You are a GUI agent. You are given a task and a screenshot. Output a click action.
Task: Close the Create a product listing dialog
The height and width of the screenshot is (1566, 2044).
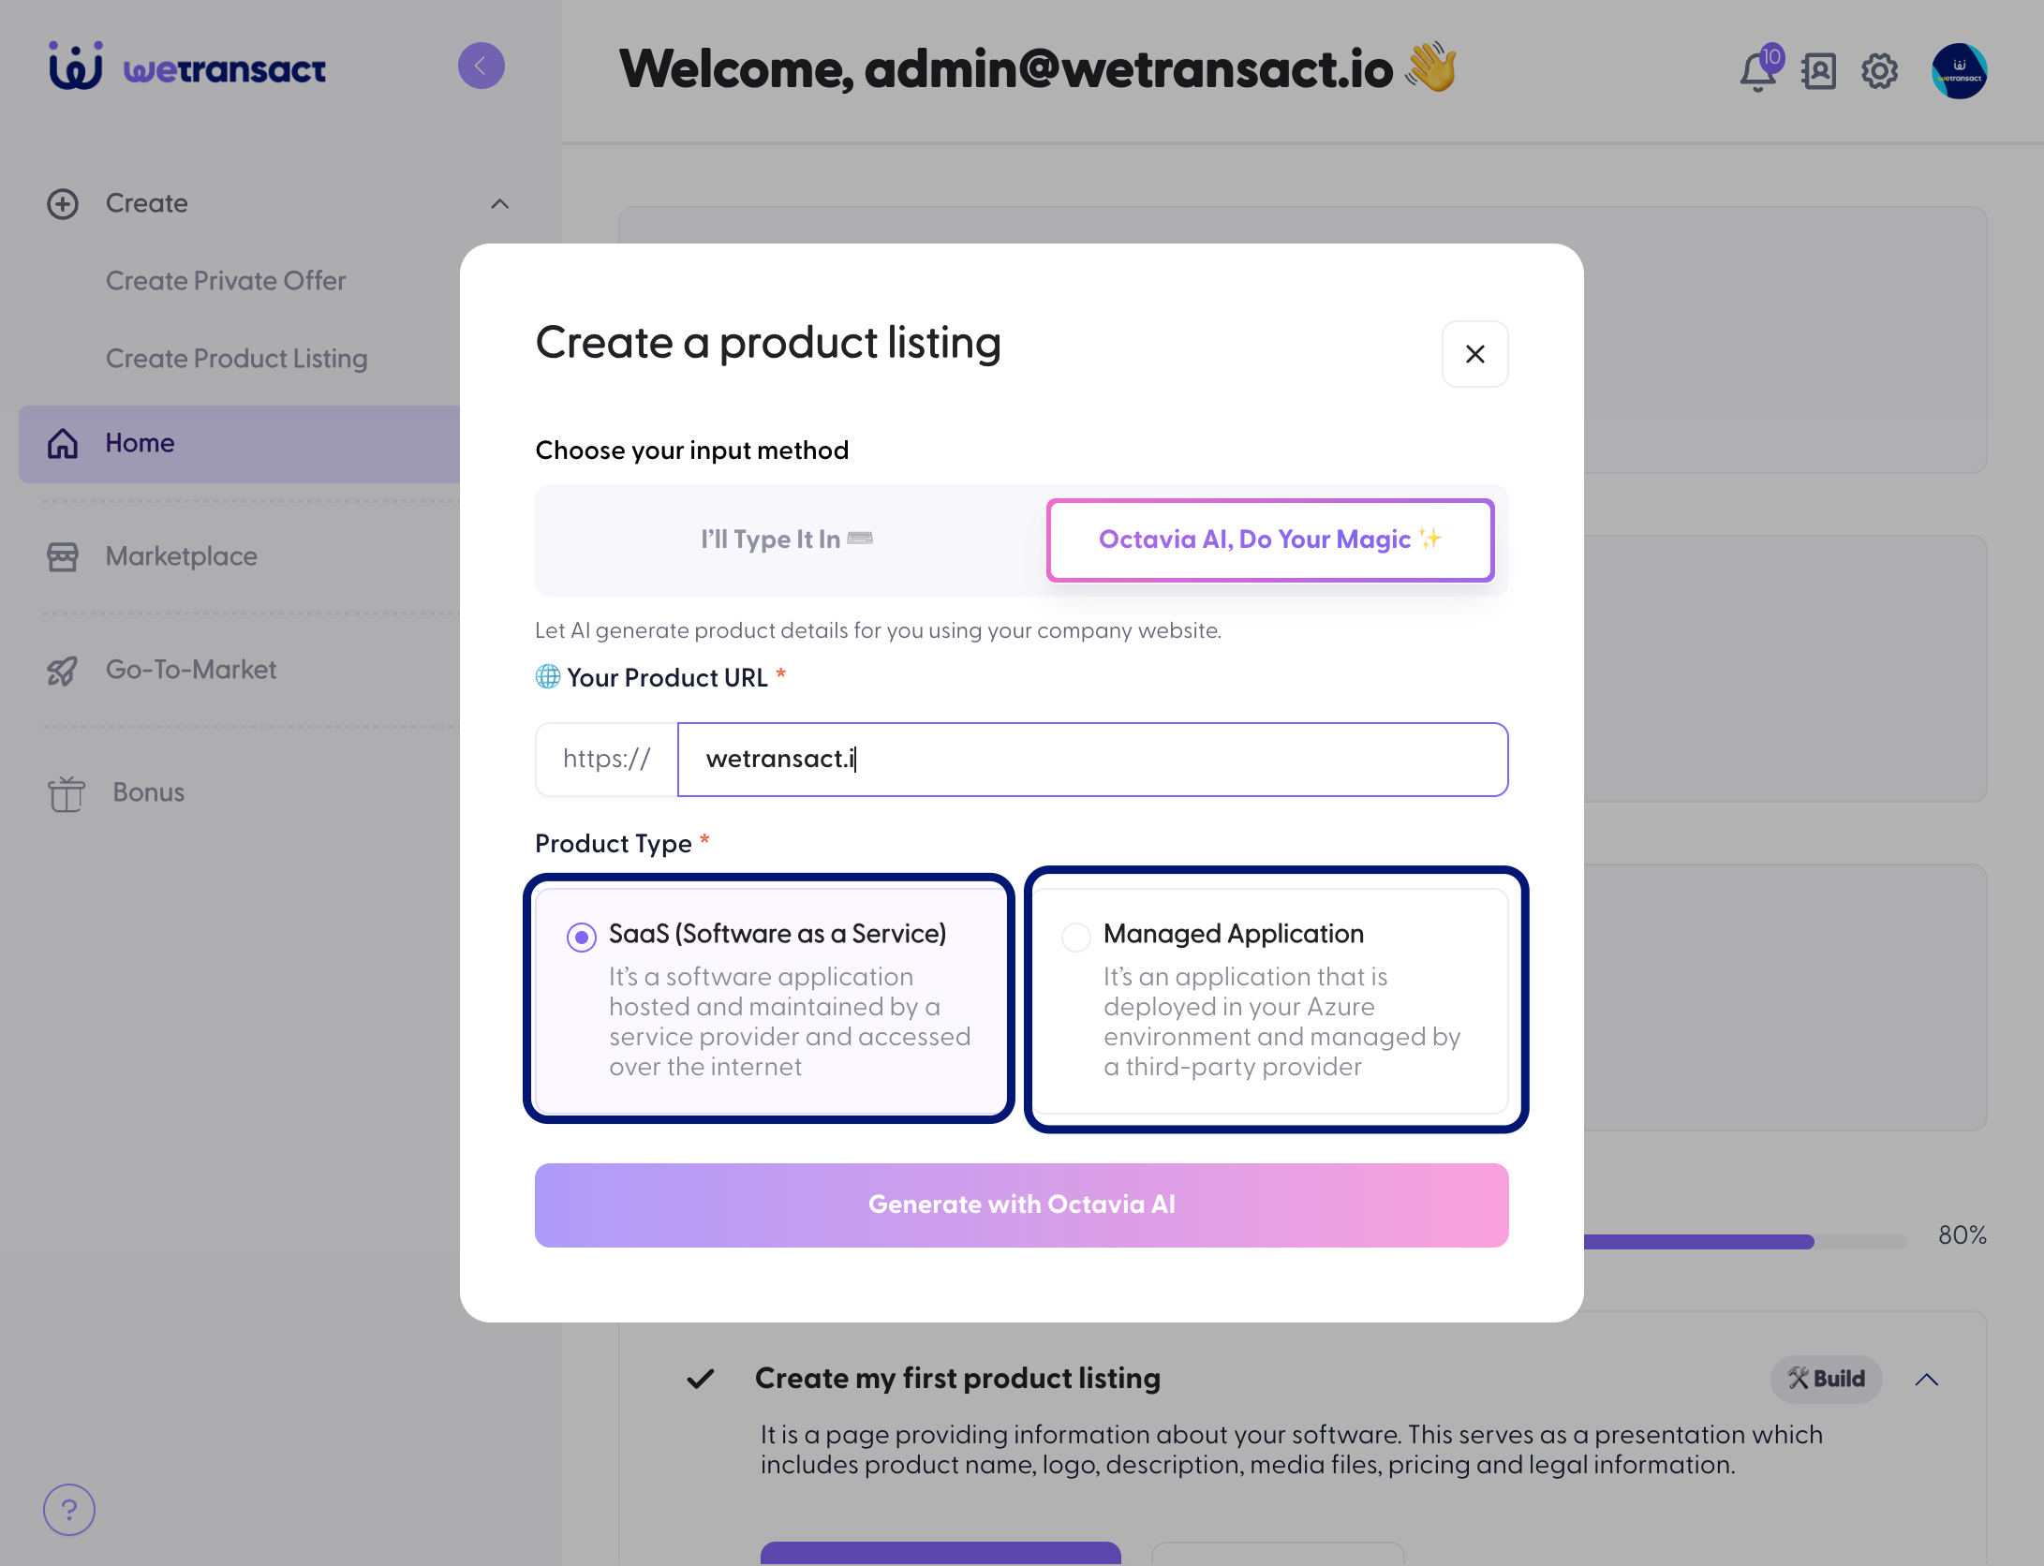[1475, 354]
